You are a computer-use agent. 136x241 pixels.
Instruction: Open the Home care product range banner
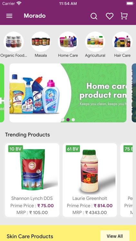68,93
